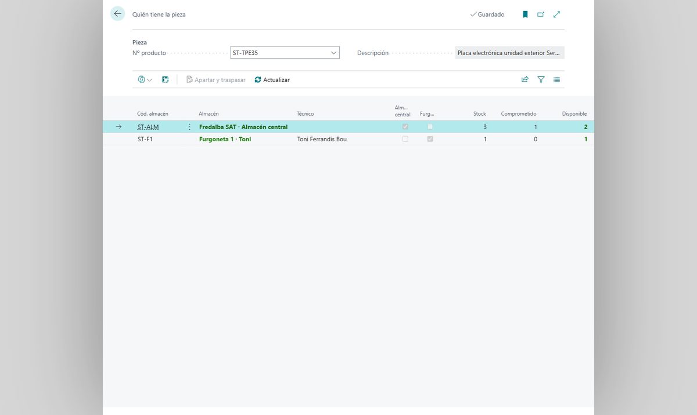The height and width of the screenshot is (415, 697).
Task: Open the page in a new window
Action: (x=541, y=15)
